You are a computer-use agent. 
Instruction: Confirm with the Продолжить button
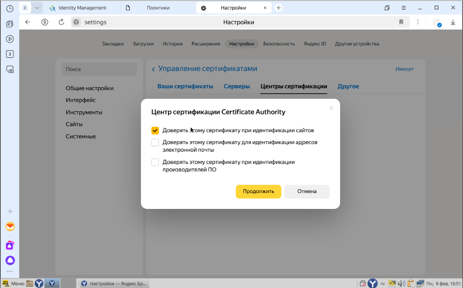(x=258, y=191)
